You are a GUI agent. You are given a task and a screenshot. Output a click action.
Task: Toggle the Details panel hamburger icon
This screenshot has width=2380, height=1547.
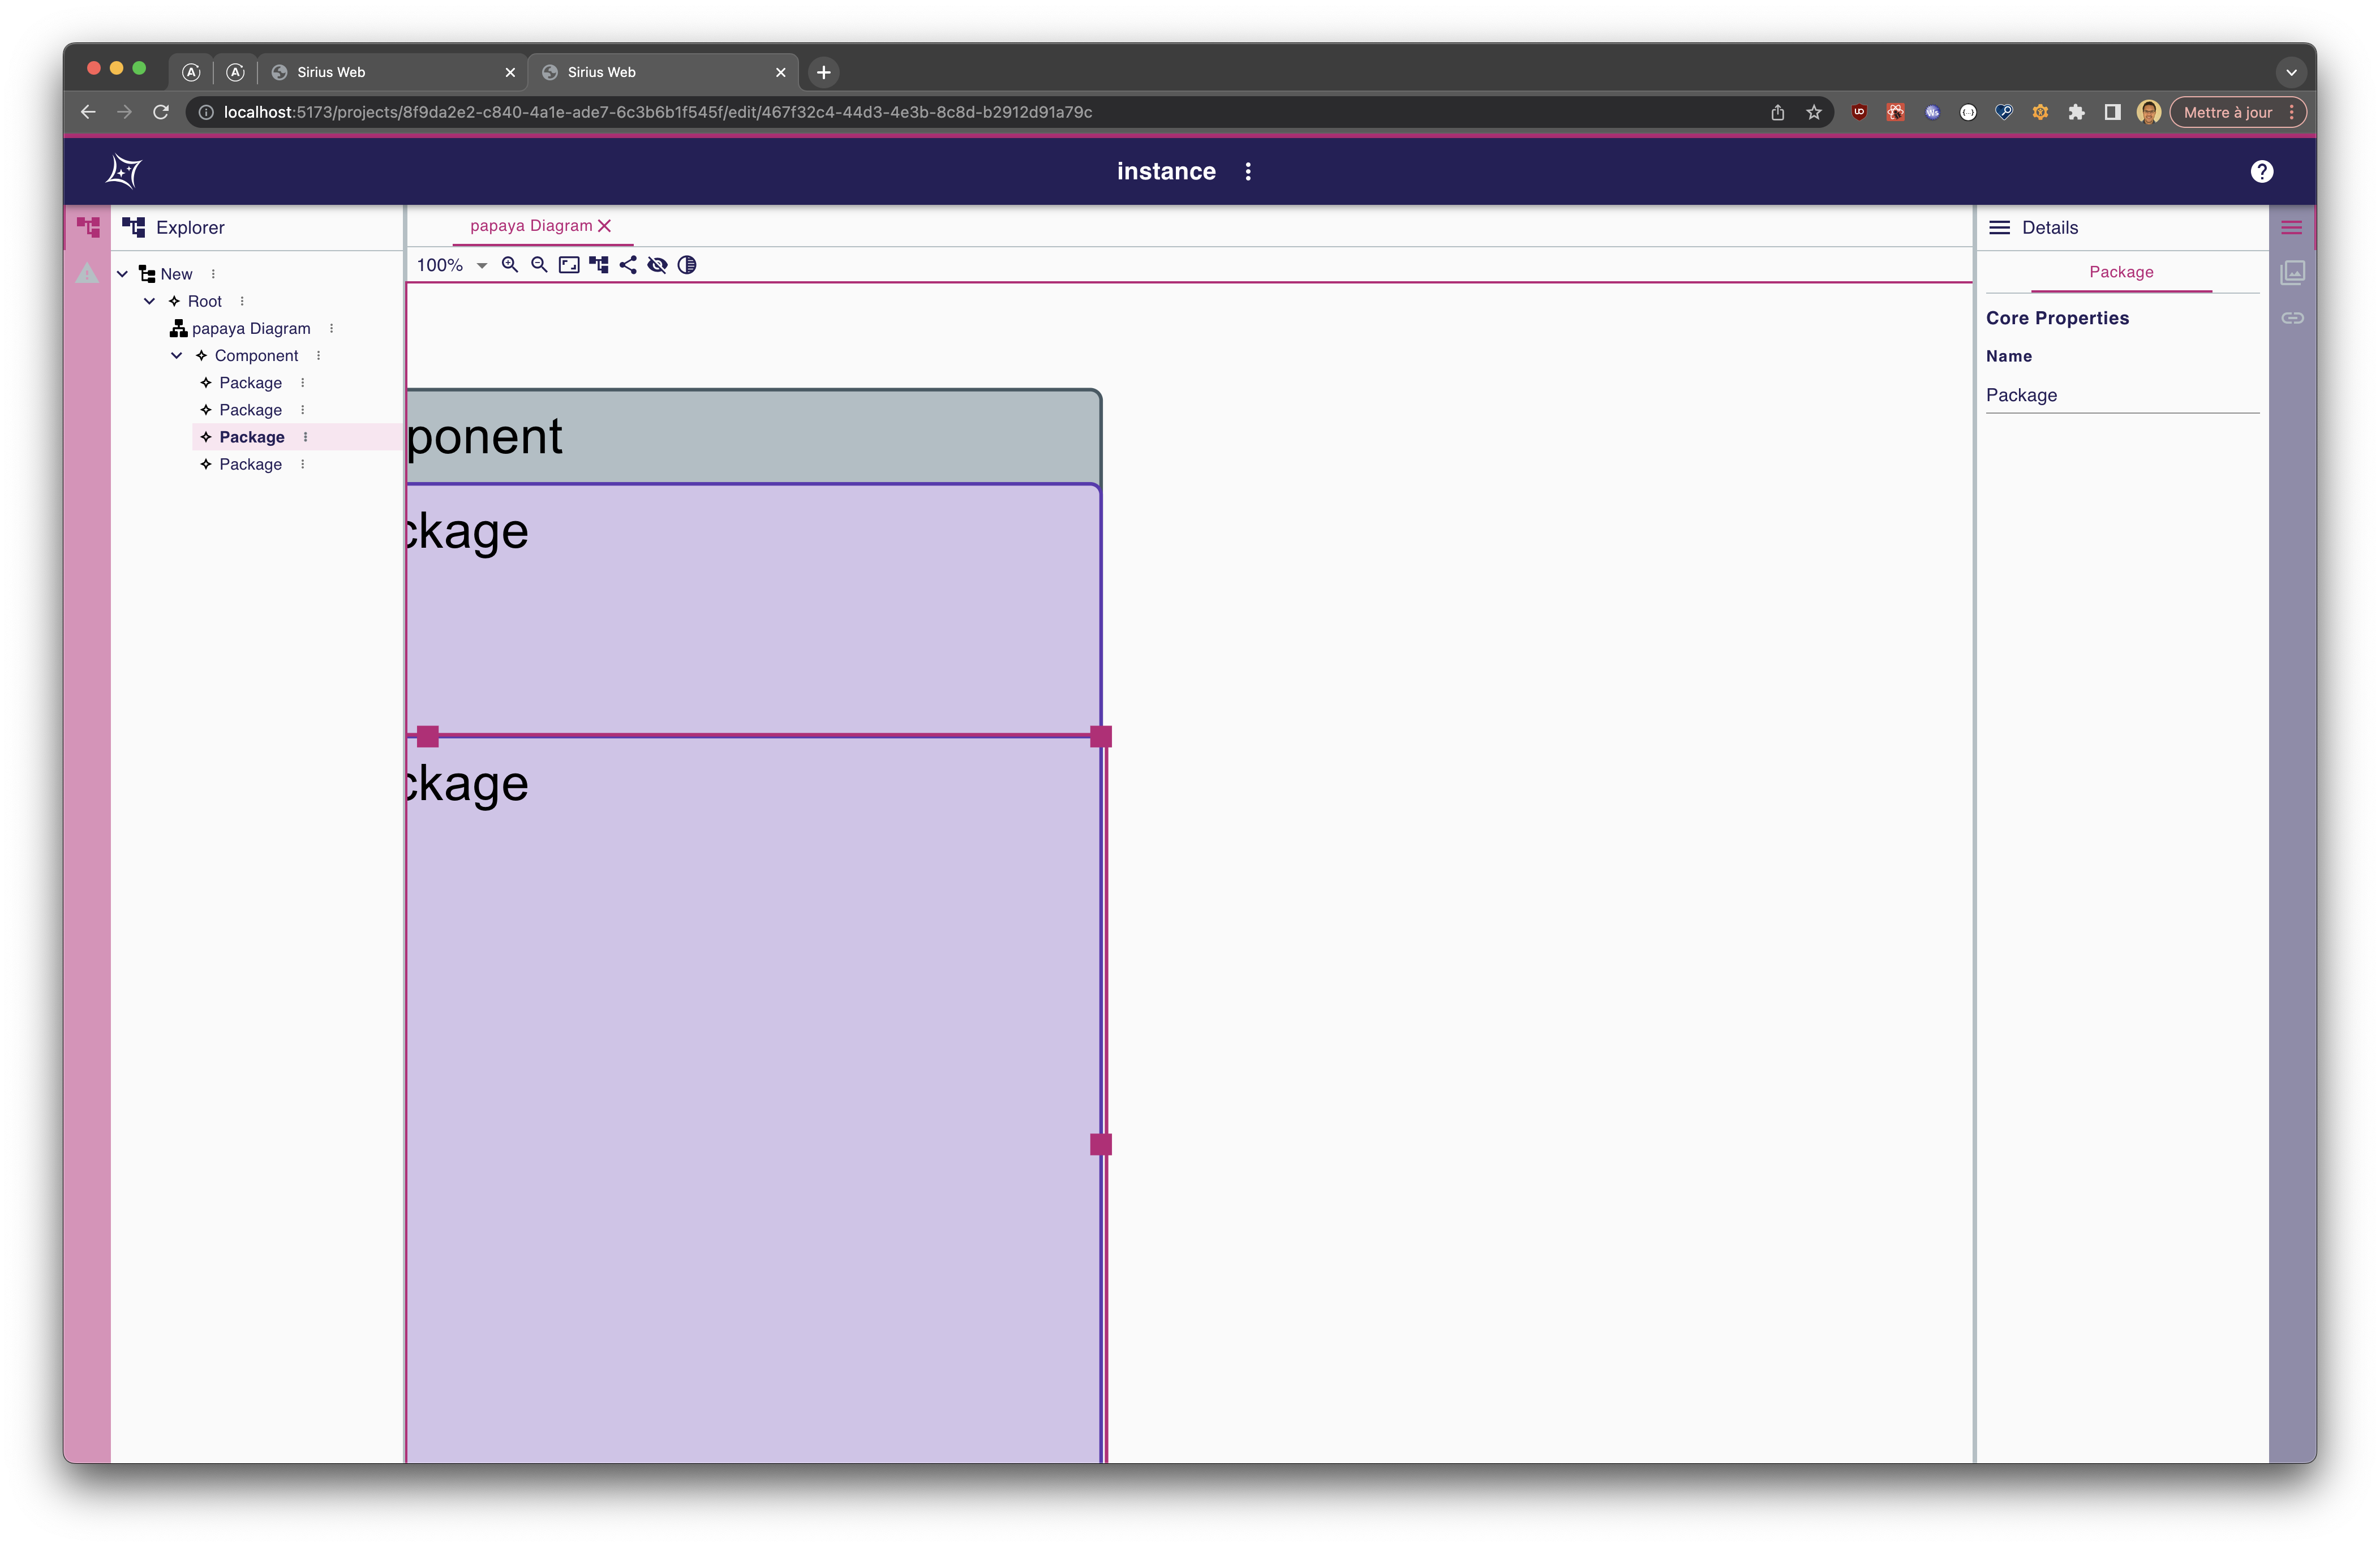click(2293, 227)
